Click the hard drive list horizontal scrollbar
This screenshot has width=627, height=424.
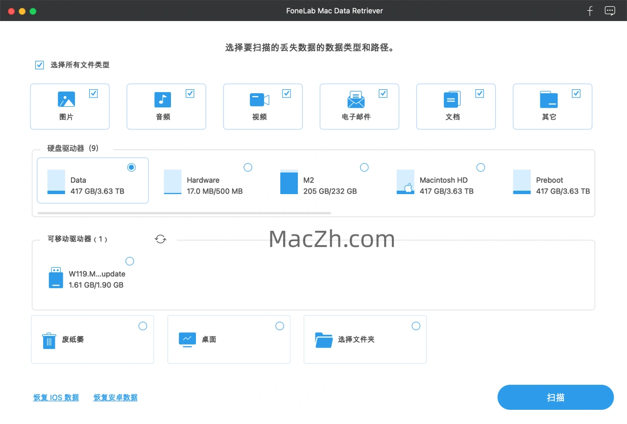coord(184,213)
